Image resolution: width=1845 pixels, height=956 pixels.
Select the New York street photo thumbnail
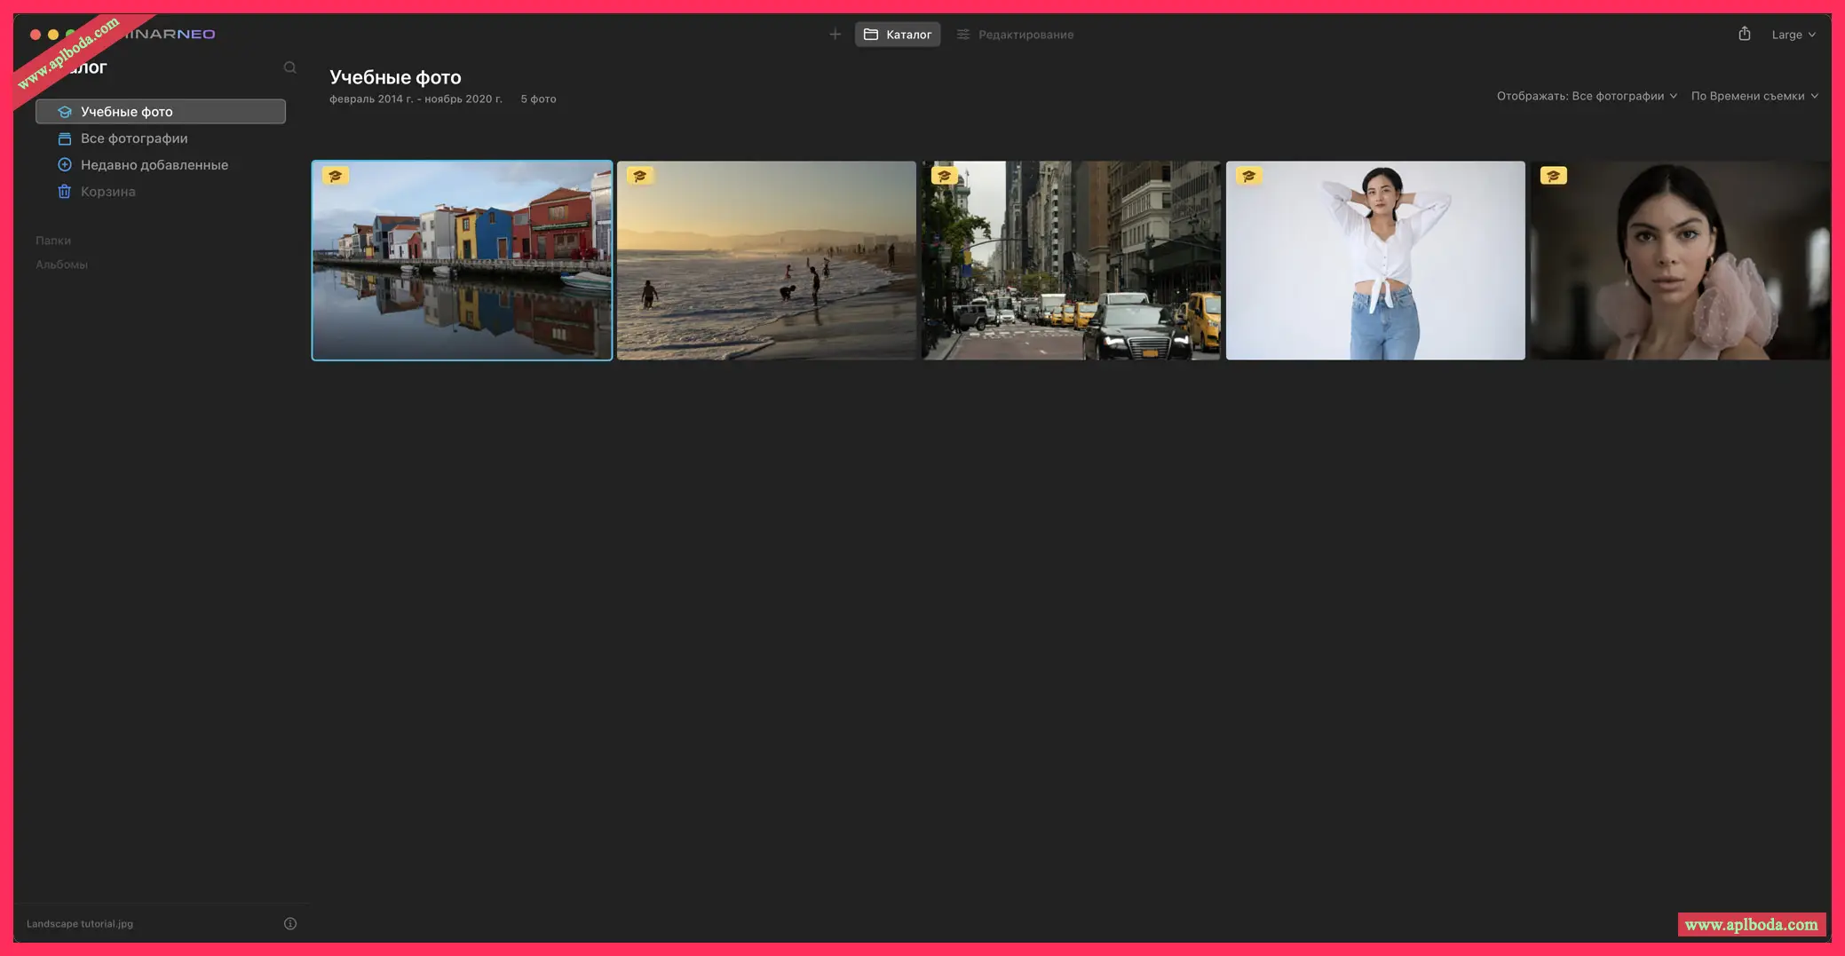point(1071,259)
